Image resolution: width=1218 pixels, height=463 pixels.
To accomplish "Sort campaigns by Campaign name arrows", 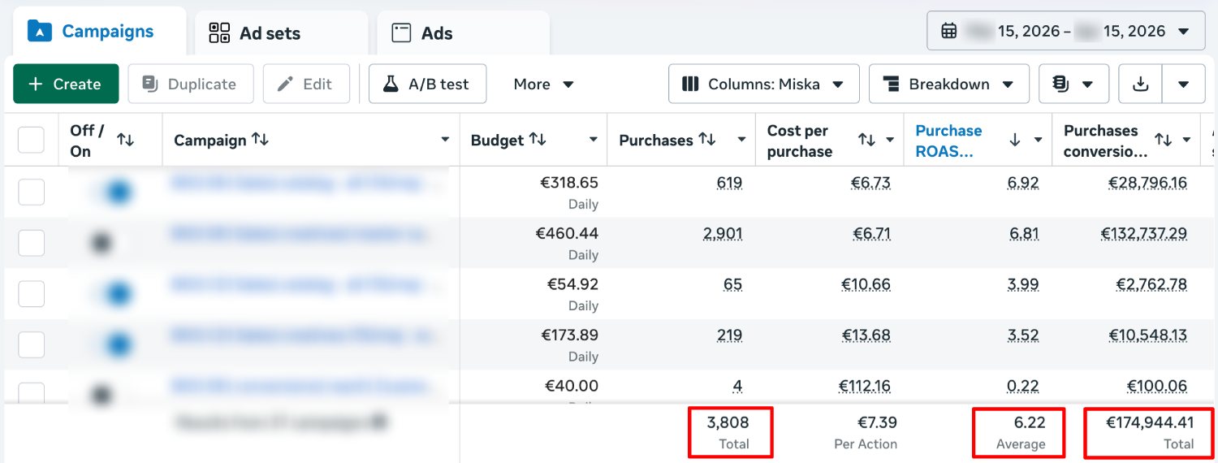I will tap(260, 139).
